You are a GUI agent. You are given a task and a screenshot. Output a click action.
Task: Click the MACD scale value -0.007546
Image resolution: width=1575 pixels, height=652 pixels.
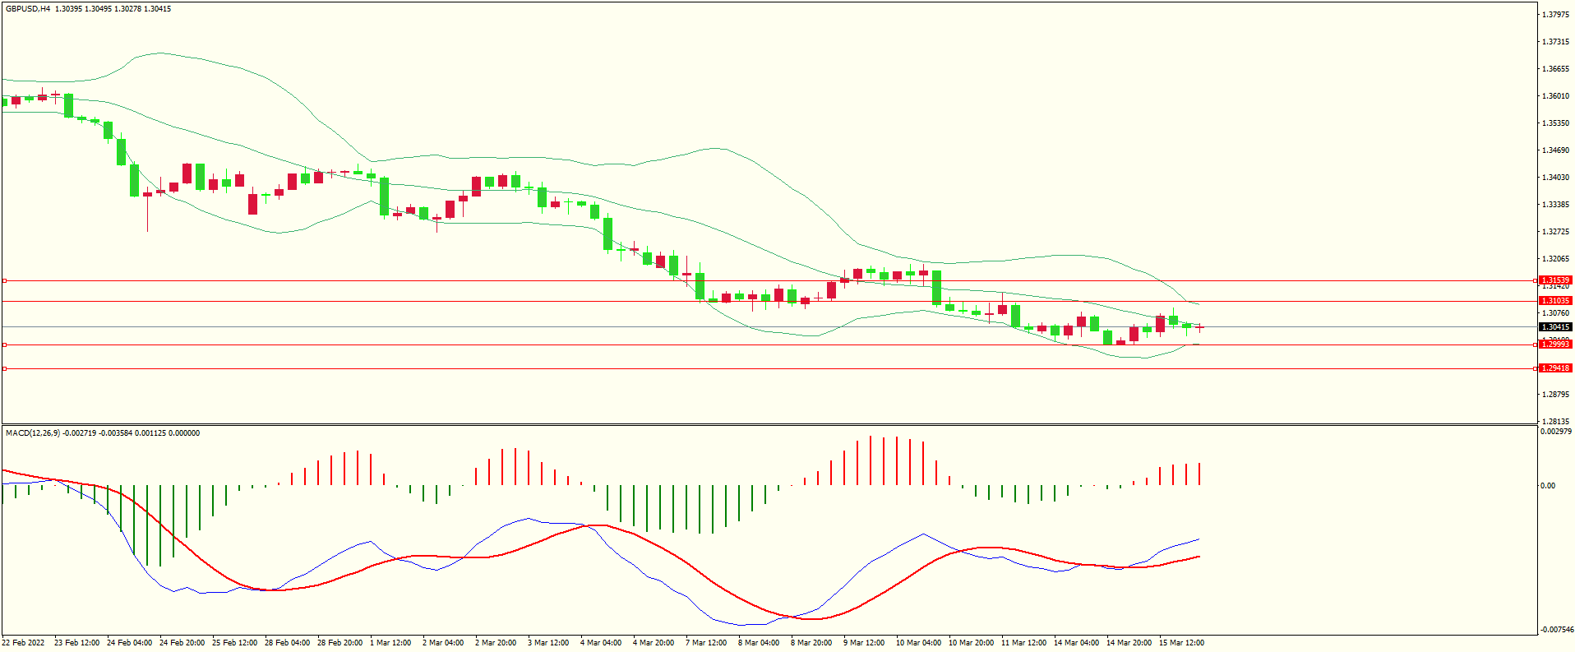(x=1556, y=630)
